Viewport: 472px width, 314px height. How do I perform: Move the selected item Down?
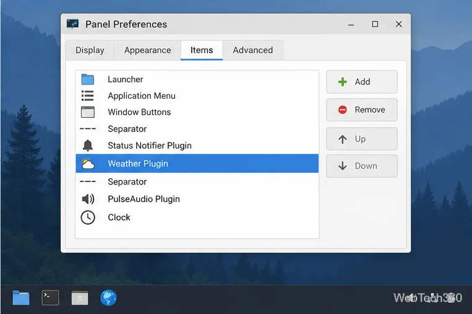coord(362,166)
